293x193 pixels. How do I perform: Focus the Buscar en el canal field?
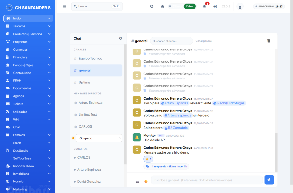[x=171, y=41]
